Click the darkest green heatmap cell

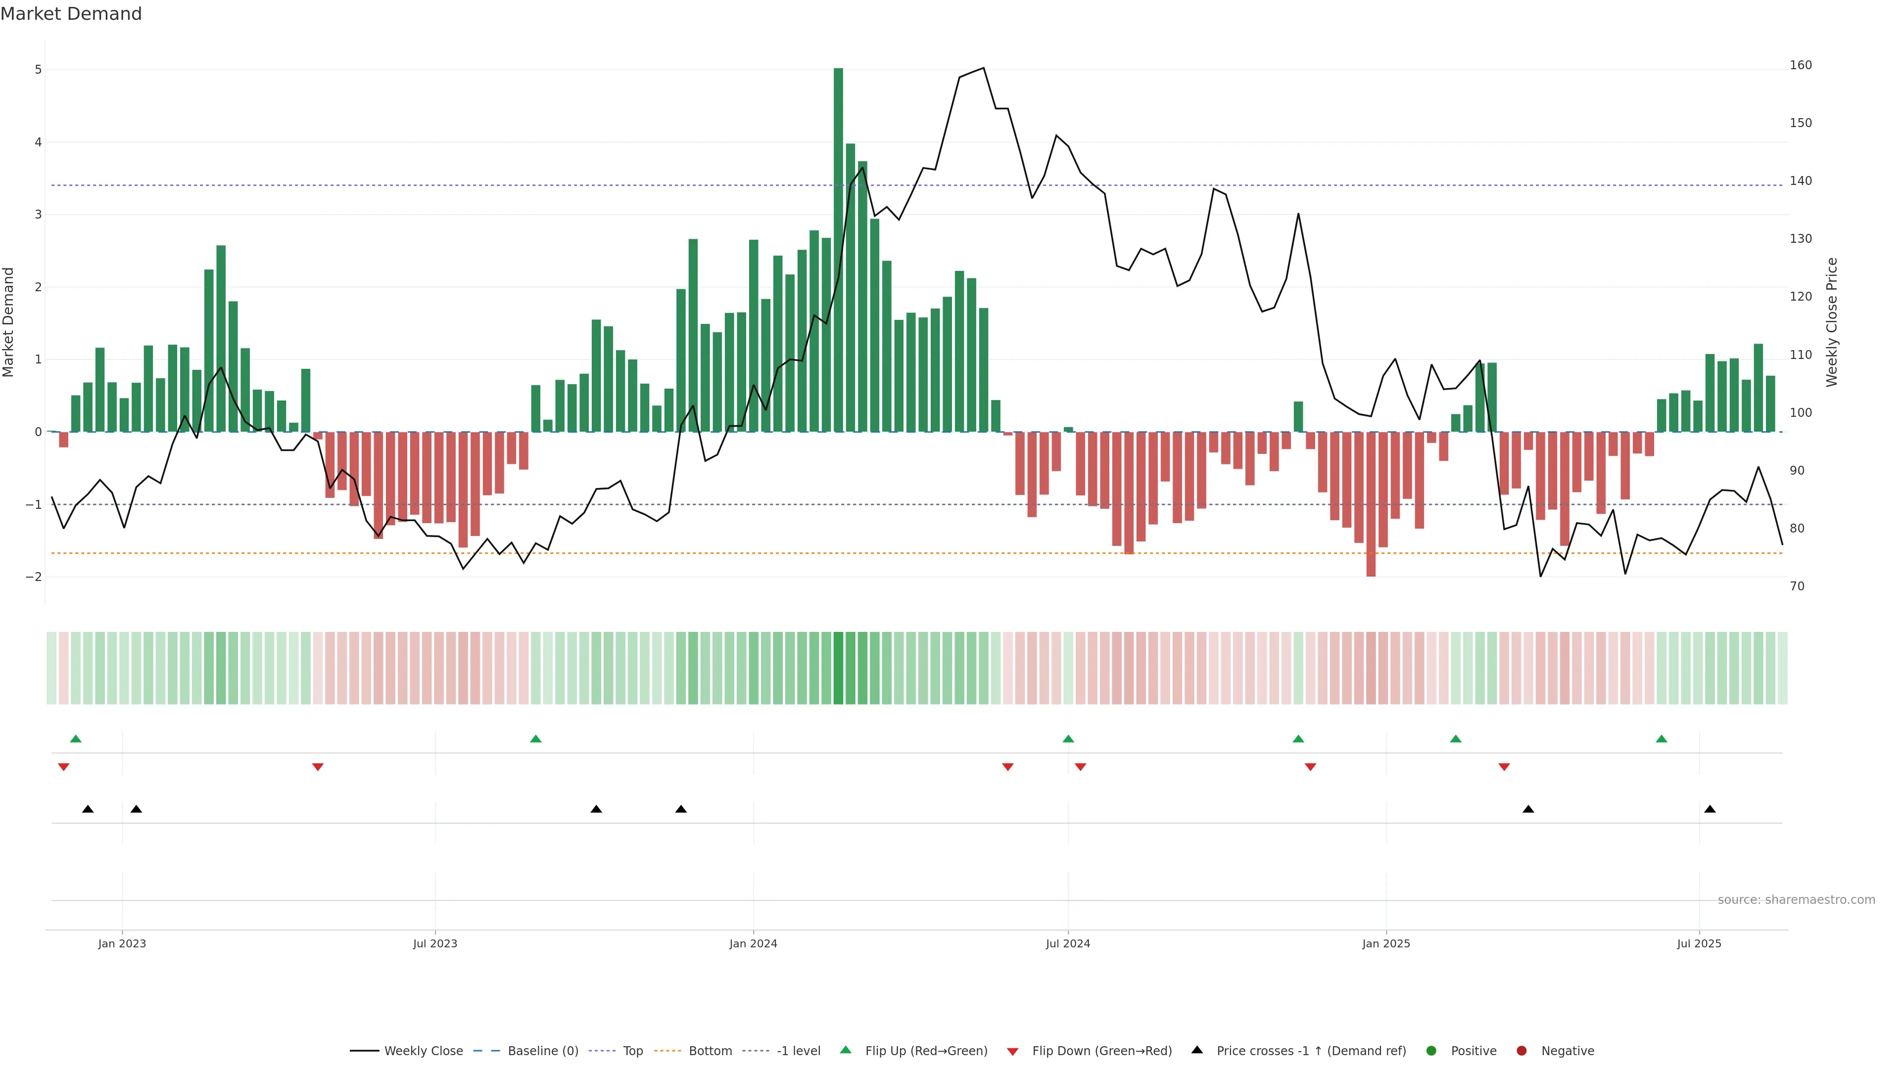click(838, 668)
